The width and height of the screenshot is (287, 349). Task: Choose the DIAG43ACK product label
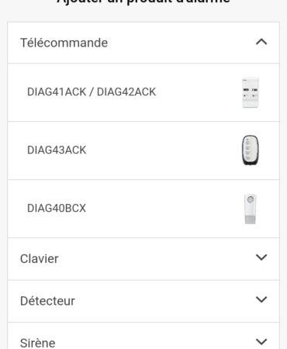57,150
